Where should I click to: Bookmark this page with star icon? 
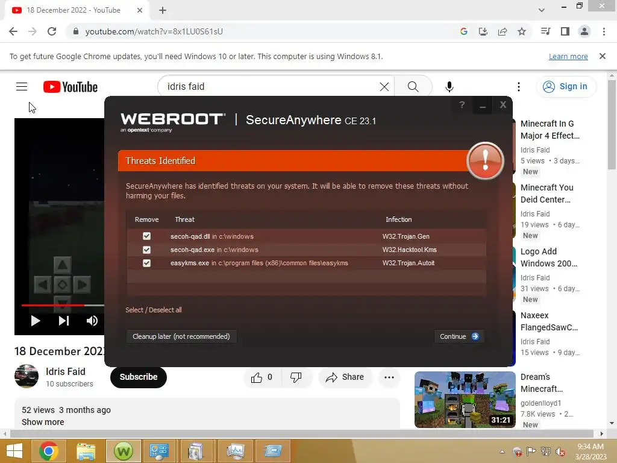tap(521, 31)
